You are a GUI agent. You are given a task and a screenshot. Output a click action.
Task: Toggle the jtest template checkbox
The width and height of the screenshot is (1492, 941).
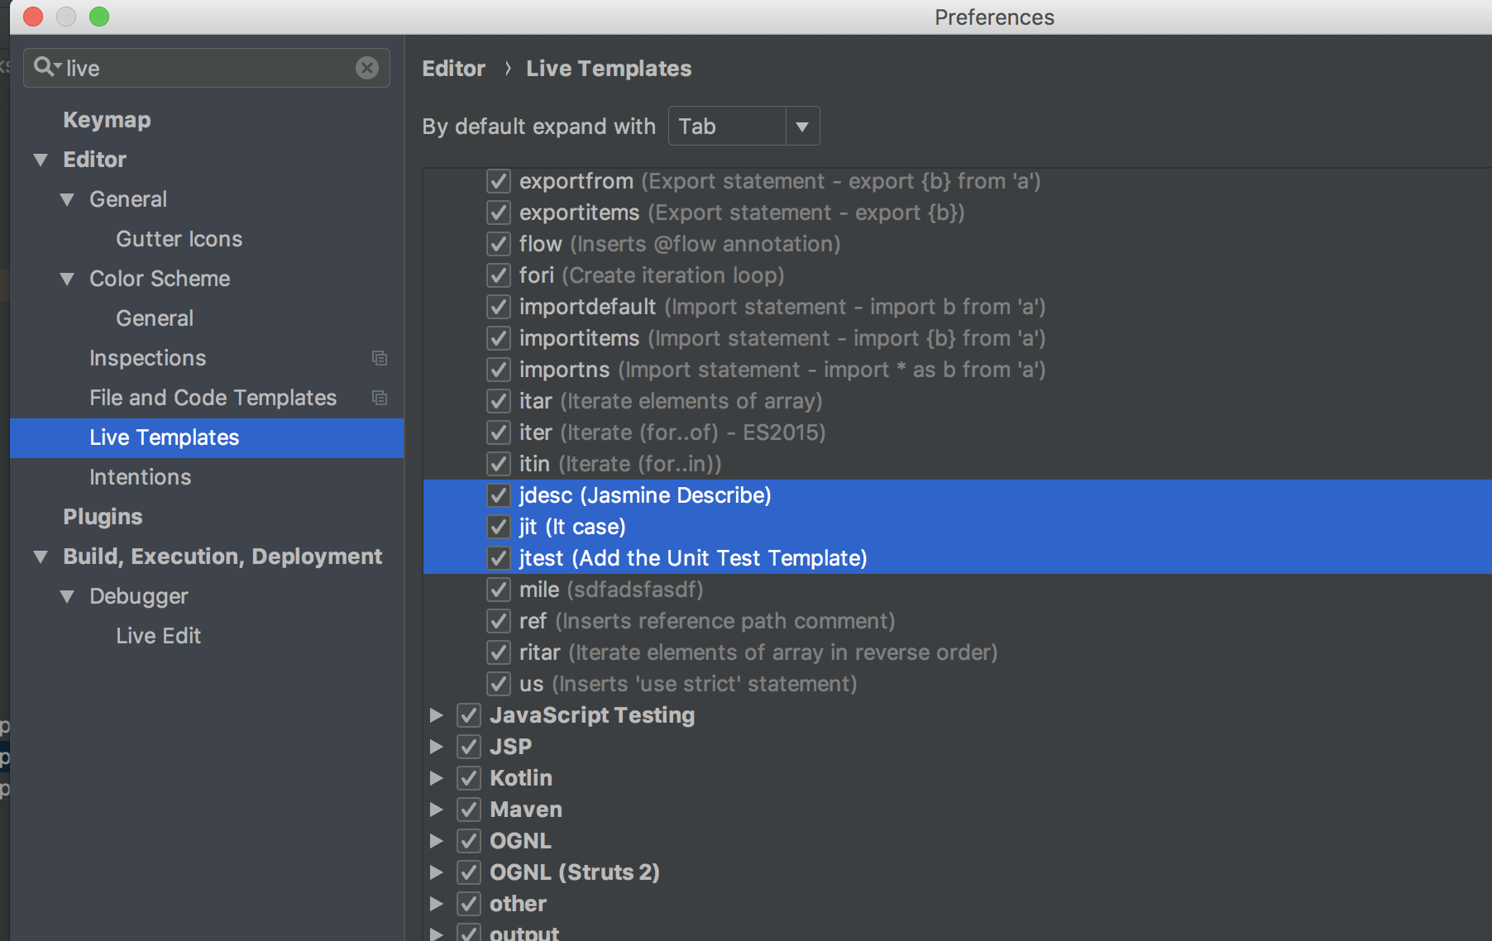(499, 558)
